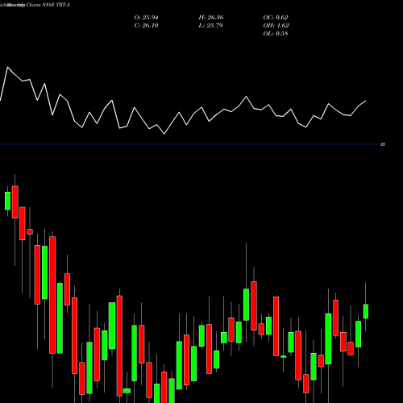Screen dimensions: 403x403
Task: Click the 'C: 26.10' close value
Action: [146, 26]
